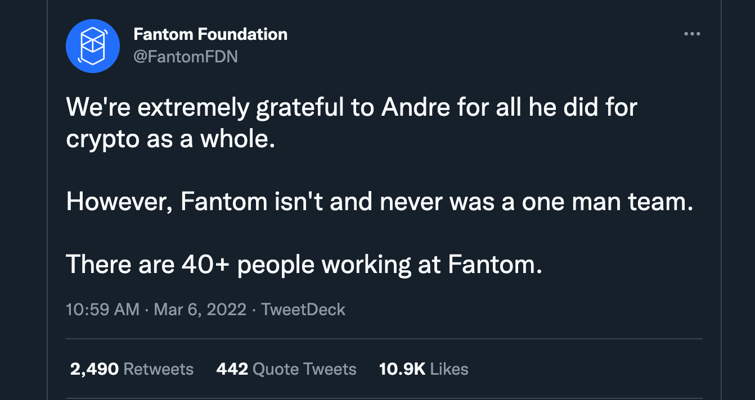The image size is (755, 400).
Task: Open the Fantom Foundation display name link
Action: 210,34
